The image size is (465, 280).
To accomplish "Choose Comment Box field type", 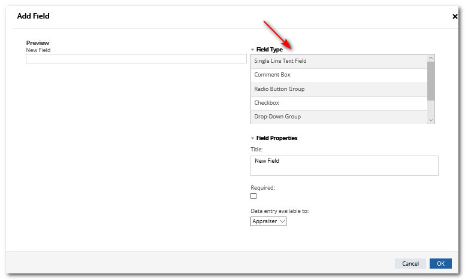I will 339,75.
